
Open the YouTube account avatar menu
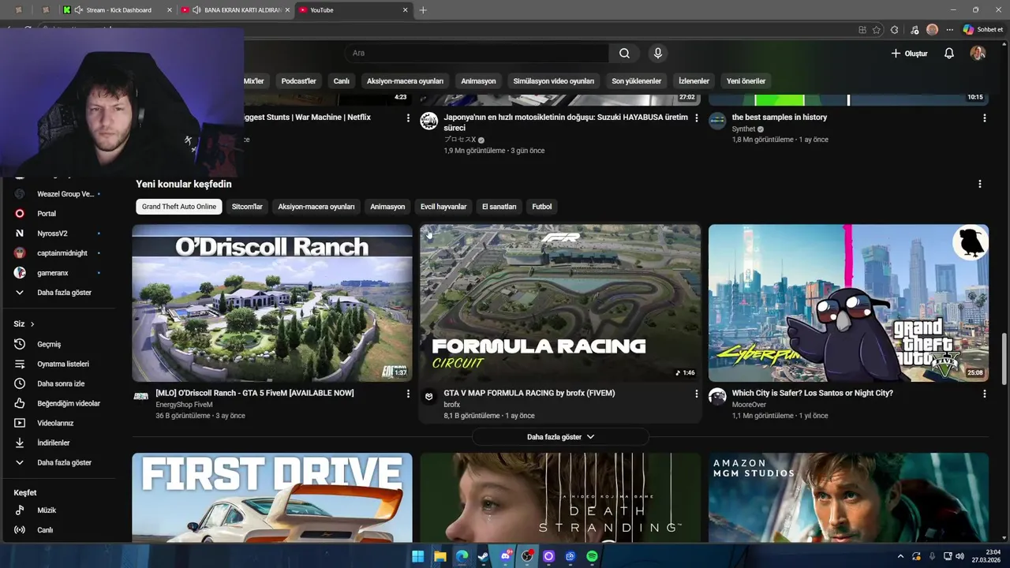point(978,53)
